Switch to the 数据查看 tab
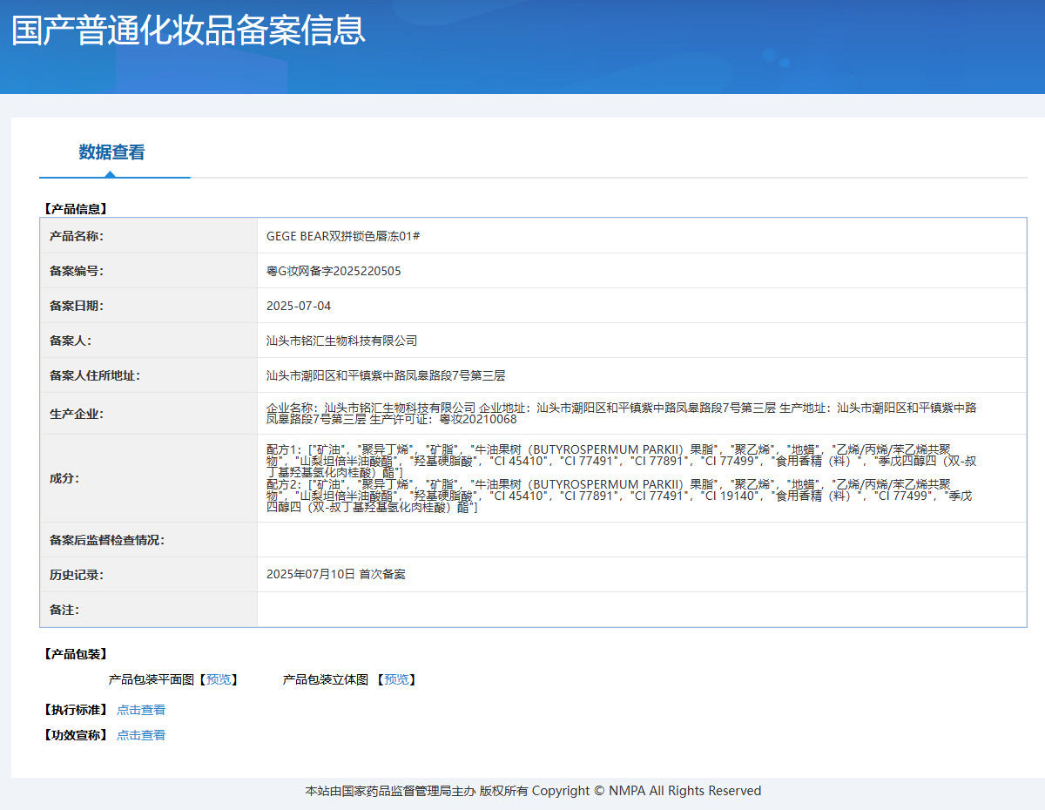 click(x=111, y=152)
